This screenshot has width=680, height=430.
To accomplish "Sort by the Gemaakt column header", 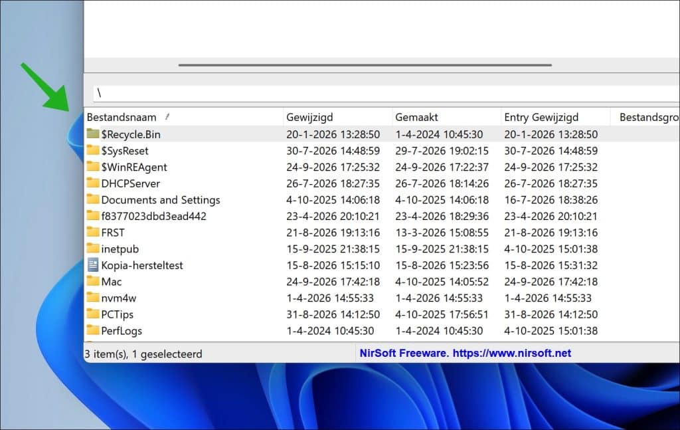I will [446, 117].
